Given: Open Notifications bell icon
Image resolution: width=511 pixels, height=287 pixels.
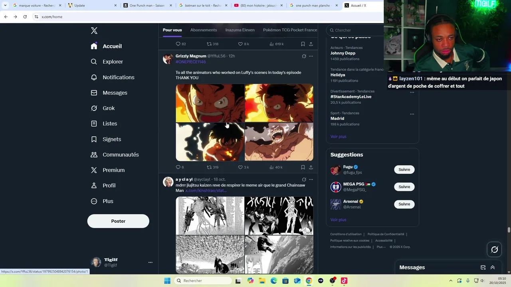Looking at the screenshot, I should 94,77.
